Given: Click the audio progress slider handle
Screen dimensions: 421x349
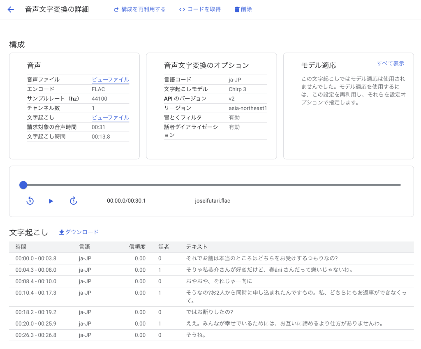Looking at the screenshot, I should coord(23,185).
